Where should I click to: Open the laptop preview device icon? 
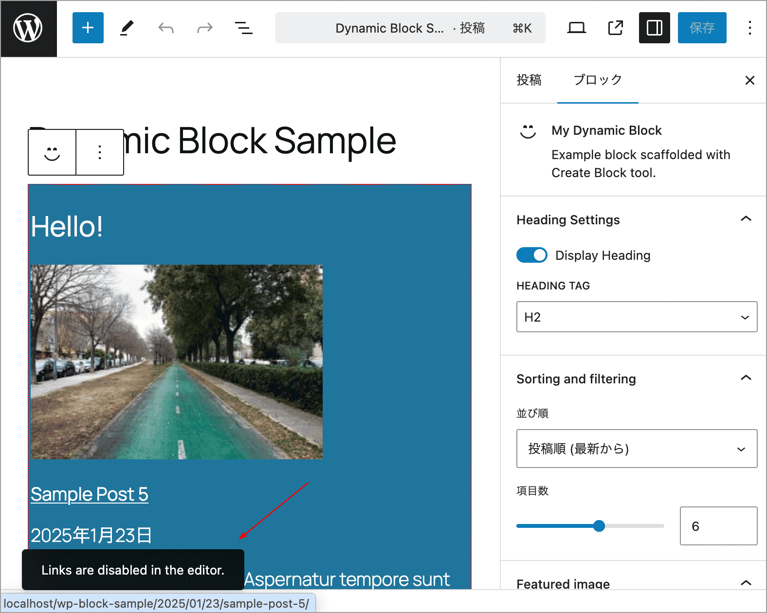(577, 28)
